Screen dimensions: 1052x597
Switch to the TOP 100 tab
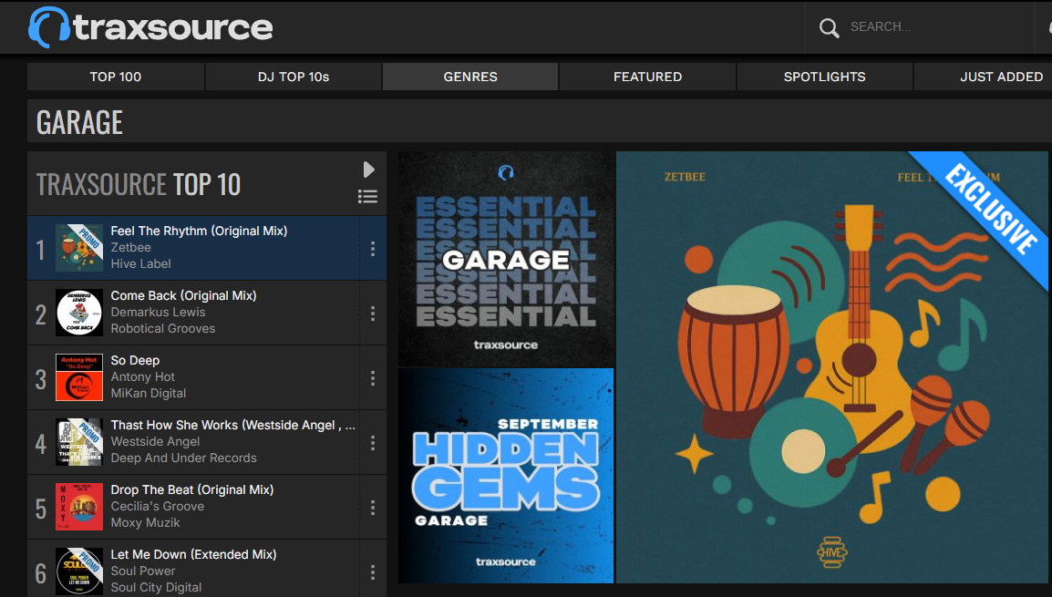coord(115,77)
